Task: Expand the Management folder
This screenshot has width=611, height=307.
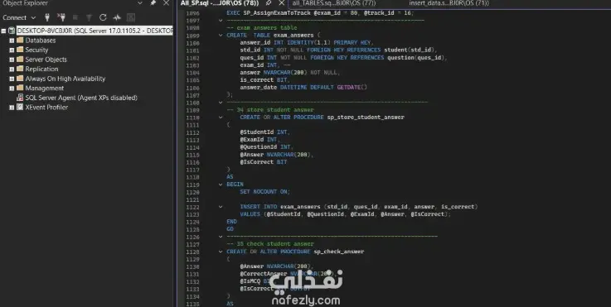Action: coord(12,89)
